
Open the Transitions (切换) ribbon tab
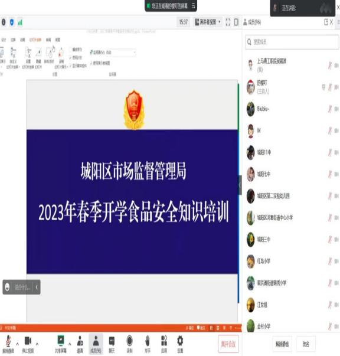click(13, 40)
